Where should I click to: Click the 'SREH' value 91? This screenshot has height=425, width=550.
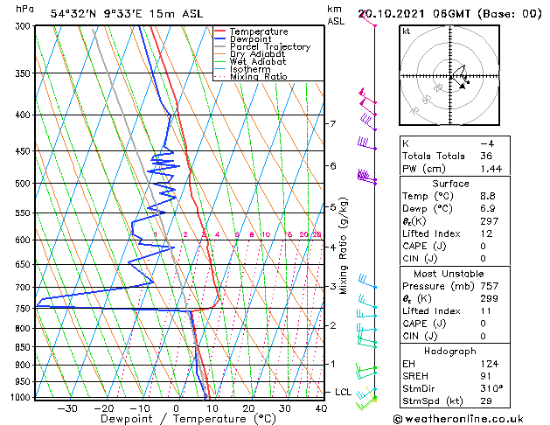tap(486, 376)
